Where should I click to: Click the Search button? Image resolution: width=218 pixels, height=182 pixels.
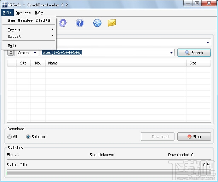[x=194, y=53]
